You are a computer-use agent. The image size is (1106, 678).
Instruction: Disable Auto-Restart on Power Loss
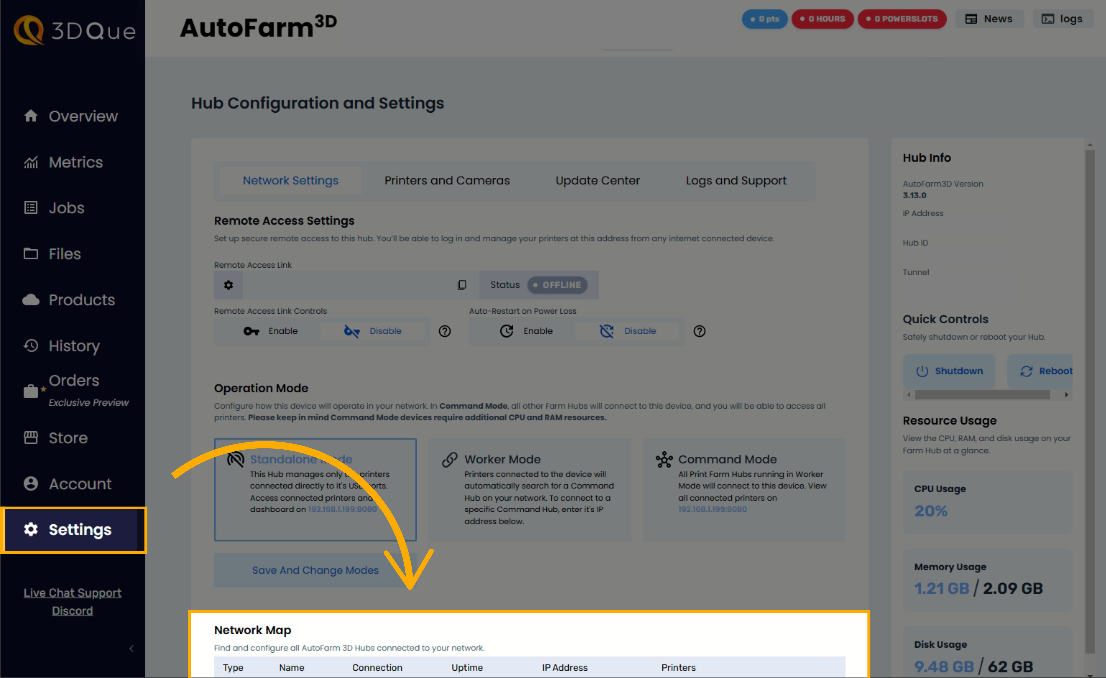point(628,331)
